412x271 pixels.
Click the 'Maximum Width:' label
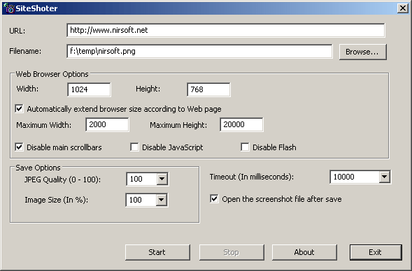(x=44, y=125)
